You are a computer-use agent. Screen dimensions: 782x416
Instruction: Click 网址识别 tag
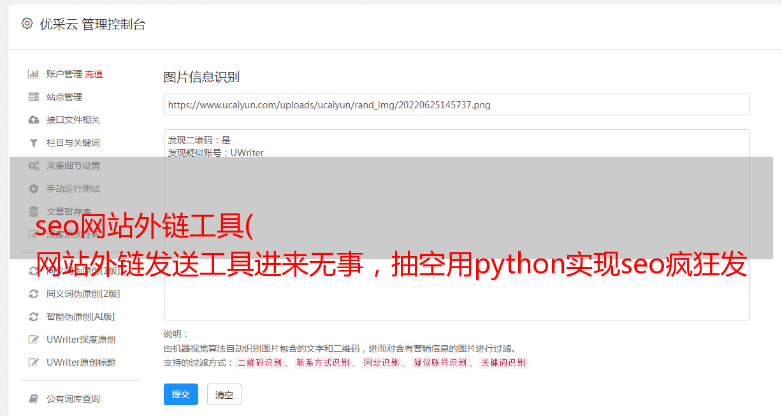(x=381, y=362)
